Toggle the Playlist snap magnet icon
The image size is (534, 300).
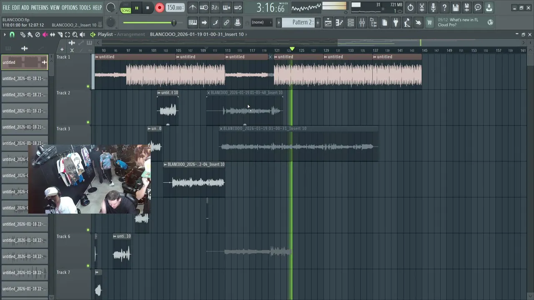coord(12,35)
